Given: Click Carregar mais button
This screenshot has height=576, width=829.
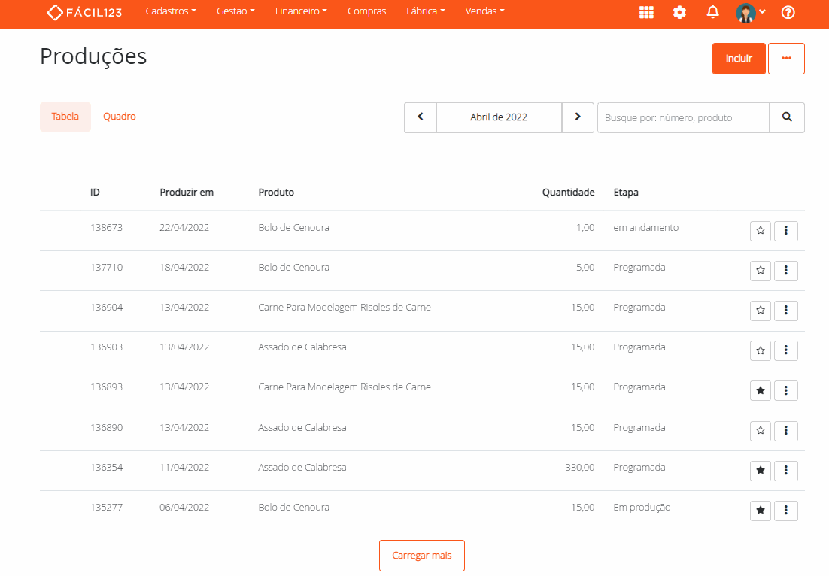Looking at the screenshot, I should [x=422, y=556].
